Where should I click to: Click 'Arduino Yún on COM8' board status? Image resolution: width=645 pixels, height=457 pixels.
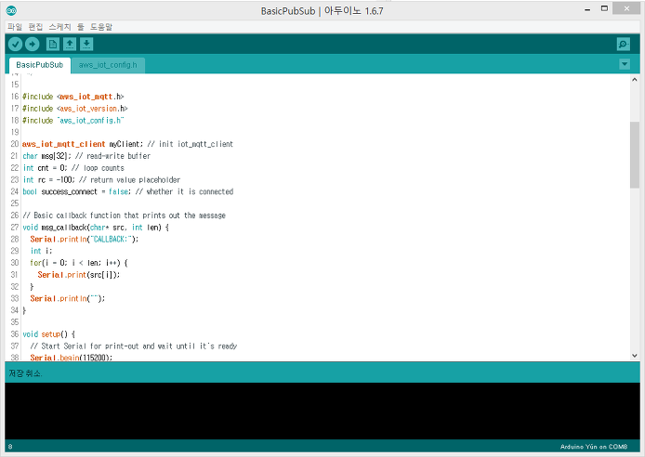tap(594, 447)
